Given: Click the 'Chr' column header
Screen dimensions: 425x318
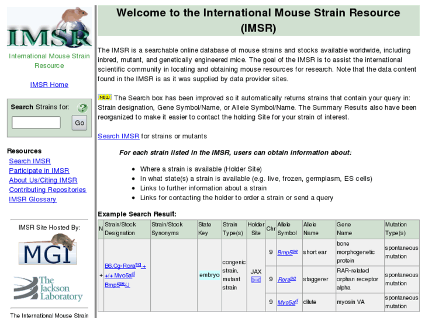Looking at the screenshot, I should 271,229.
